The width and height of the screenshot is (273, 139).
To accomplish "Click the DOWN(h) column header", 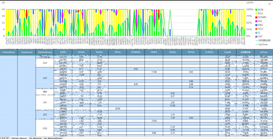I will (135, 52).
